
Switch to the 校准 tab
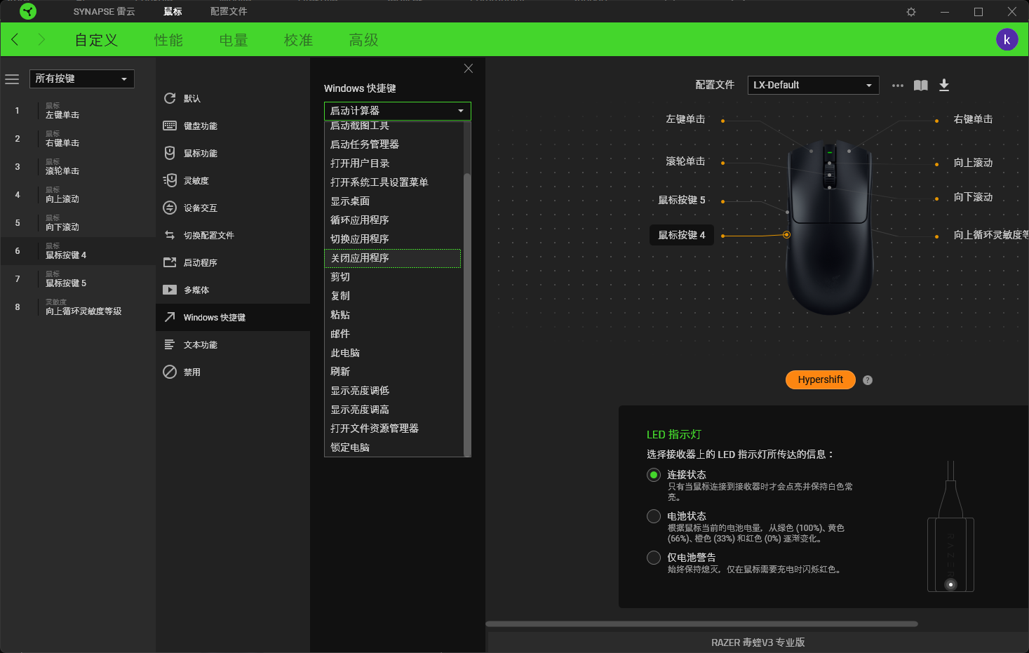[x=298, y=40]
